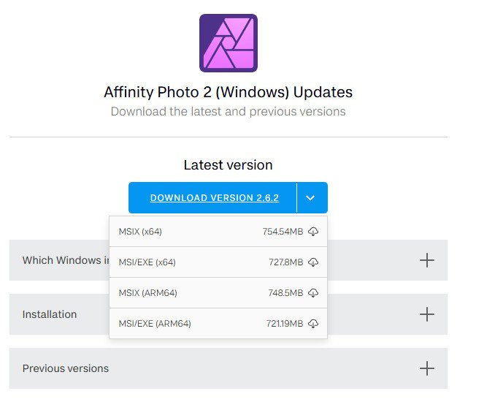495x410 pixels.
Task: Click the 754.54MB file size text
Action: (283, 232)
